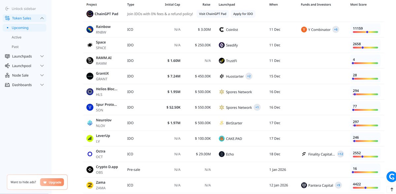Click the Echo launchpad icon
Viewport: 396px width, 194px height.
[x=222, y=154]
